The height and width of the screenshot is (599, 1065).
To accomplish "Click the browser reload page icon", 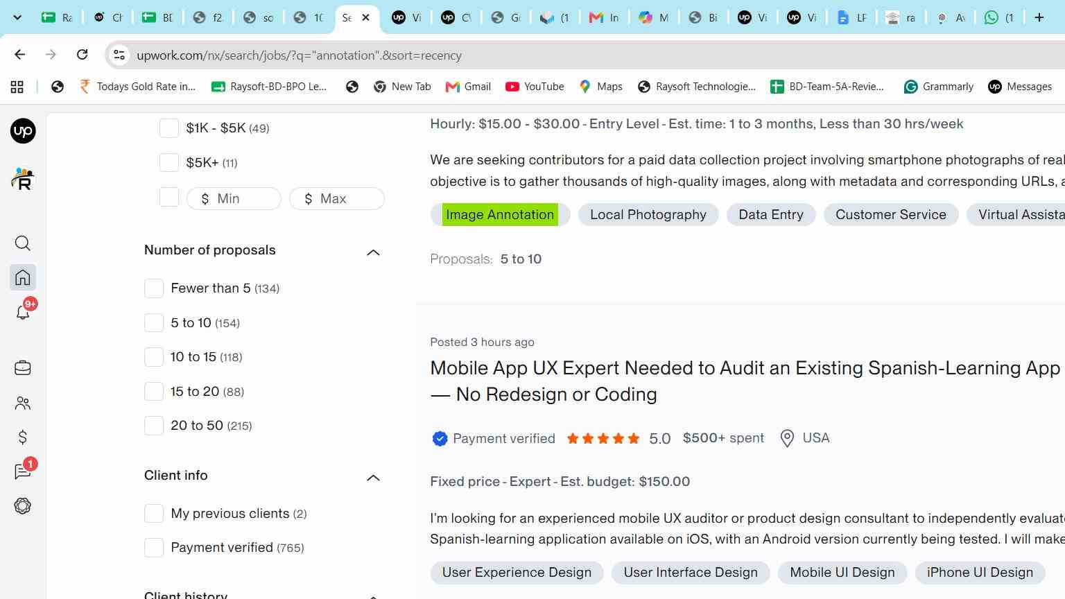I will point(82,55).
